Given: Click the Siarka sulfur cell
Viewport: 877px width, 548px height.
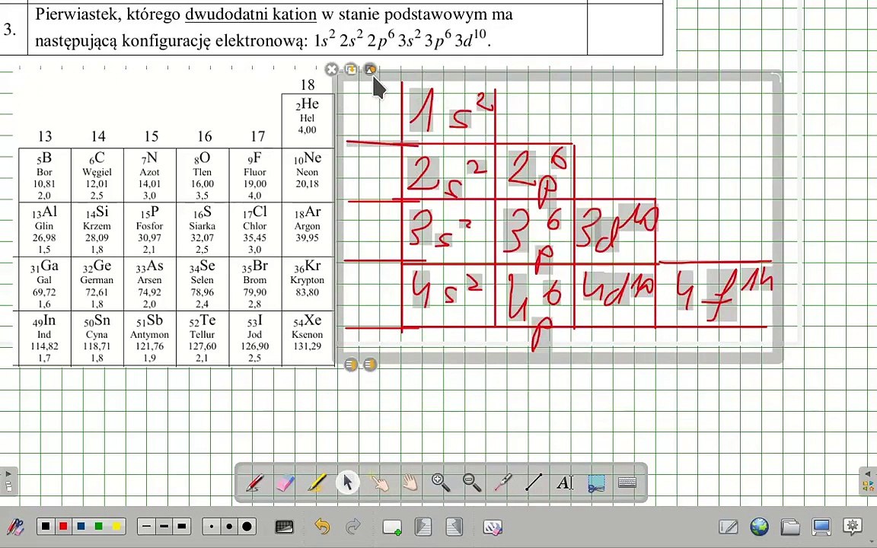Looking at the screenshot, I should tap(203, 230).
